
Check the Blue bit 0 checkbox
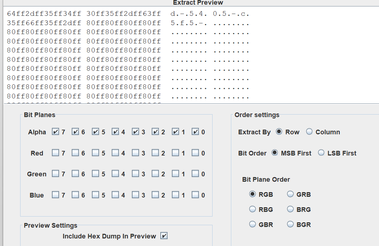(x=195, y=195)
